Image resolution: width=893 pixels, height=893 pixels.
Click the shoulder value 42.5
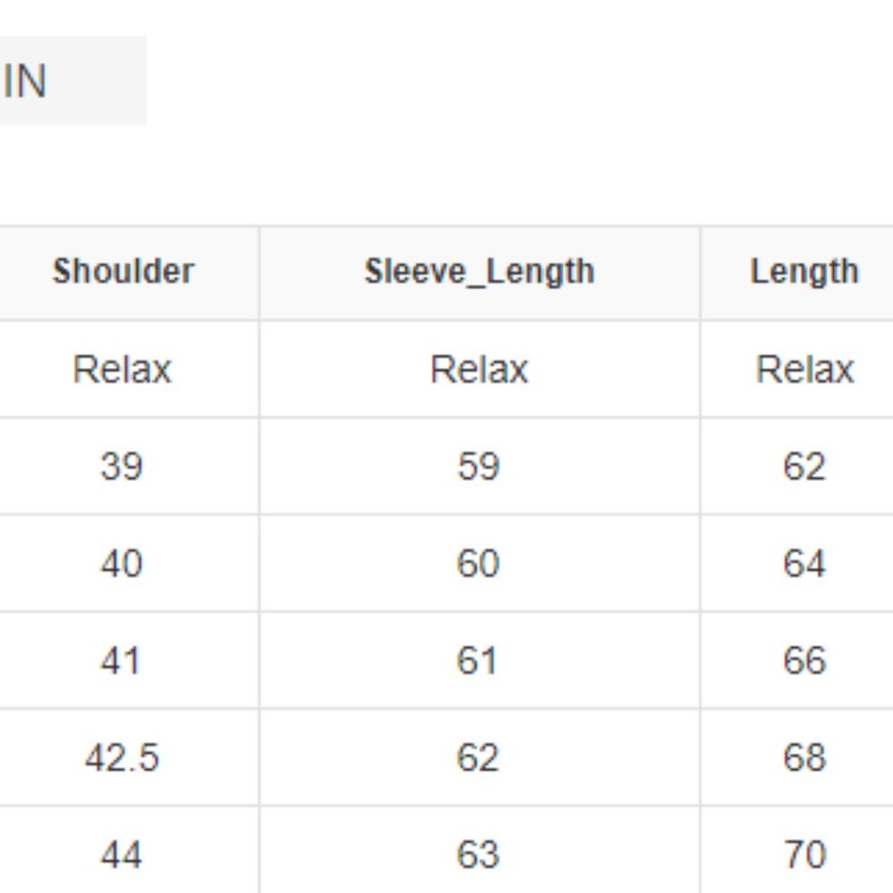point(122,758)
